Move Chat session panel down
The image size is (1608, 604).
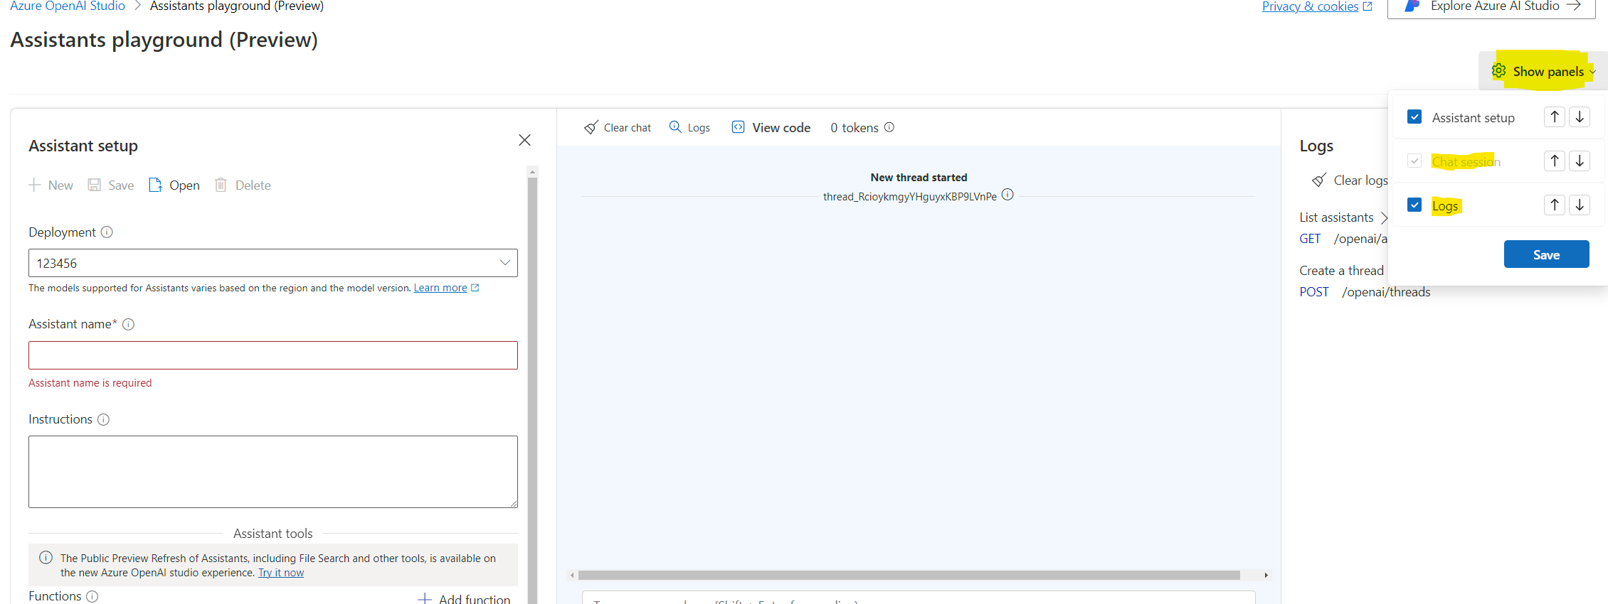[1580, 161]
